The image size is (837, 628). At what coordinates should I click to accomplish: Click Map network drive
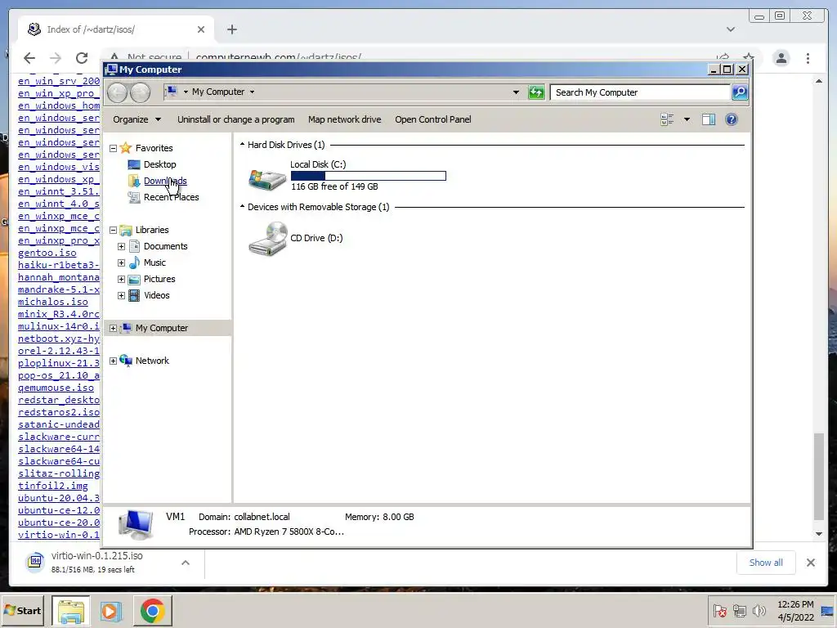(344, 119)
